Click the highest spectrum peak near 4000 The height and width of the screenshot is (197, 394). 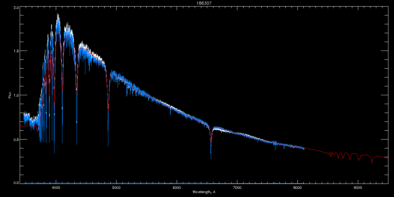tap(58, 14)
